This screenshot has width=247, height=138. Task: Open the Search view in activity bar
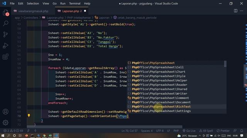point(5,23)
